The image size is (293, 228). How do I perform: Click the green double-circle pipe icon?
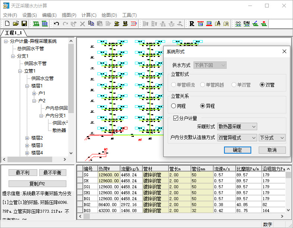(x=238, y=23)
